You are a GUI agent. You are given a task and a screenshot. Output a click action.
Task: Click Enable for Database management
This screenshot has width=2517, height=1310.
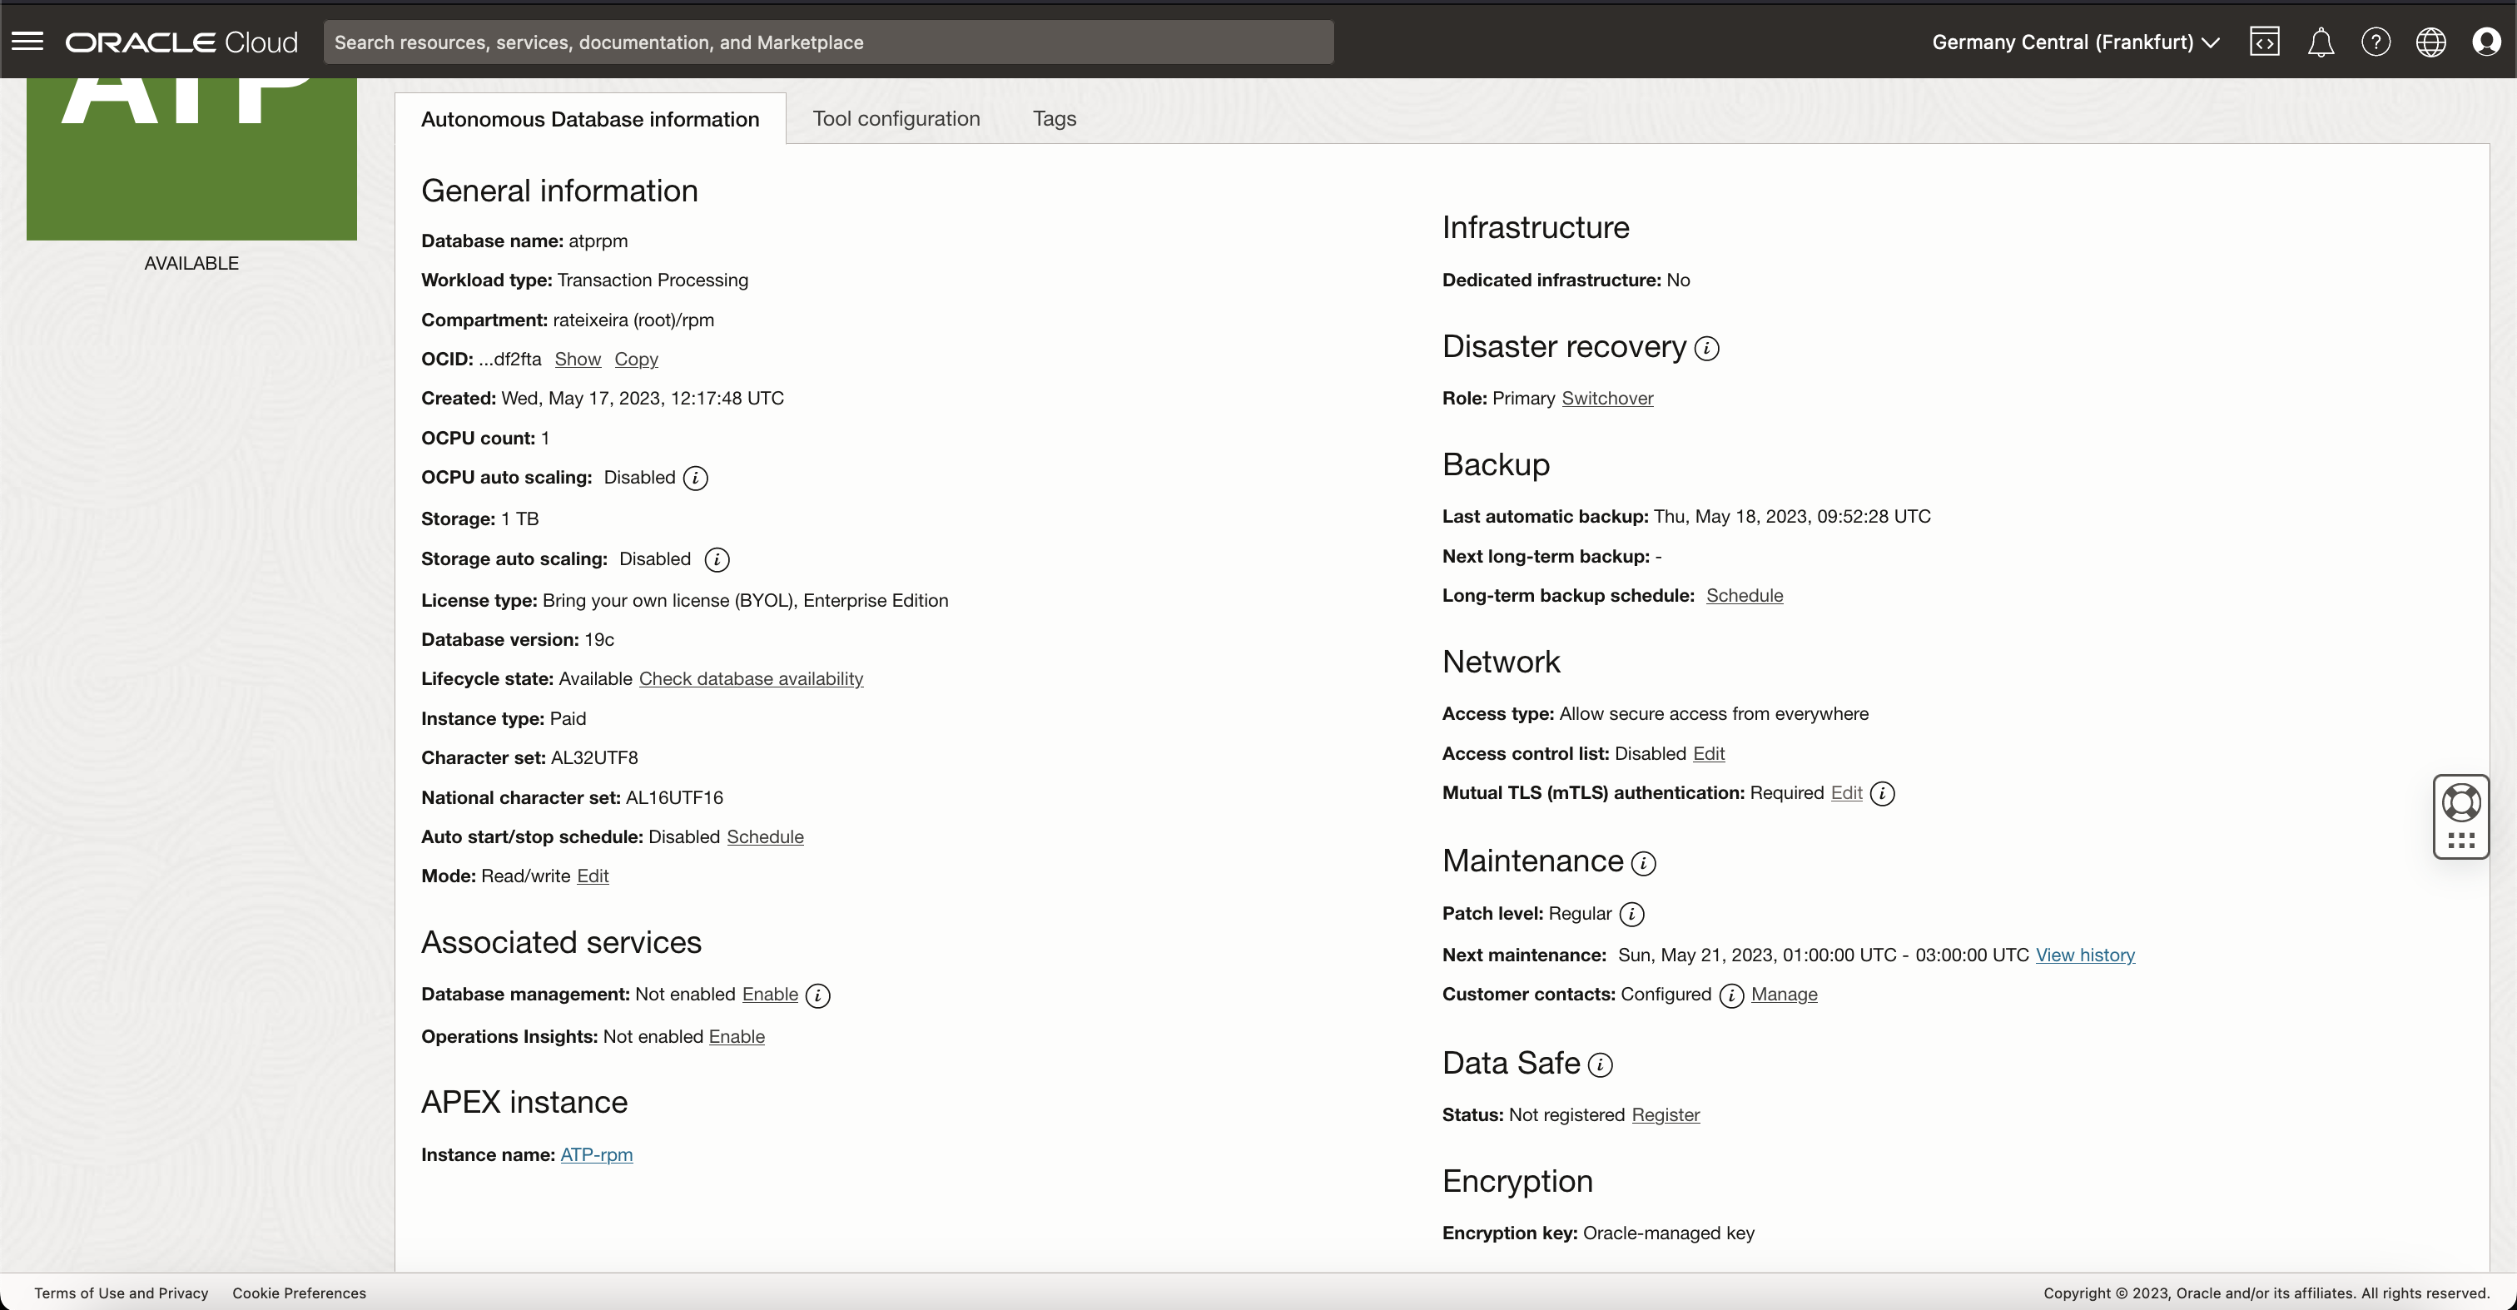769,994
